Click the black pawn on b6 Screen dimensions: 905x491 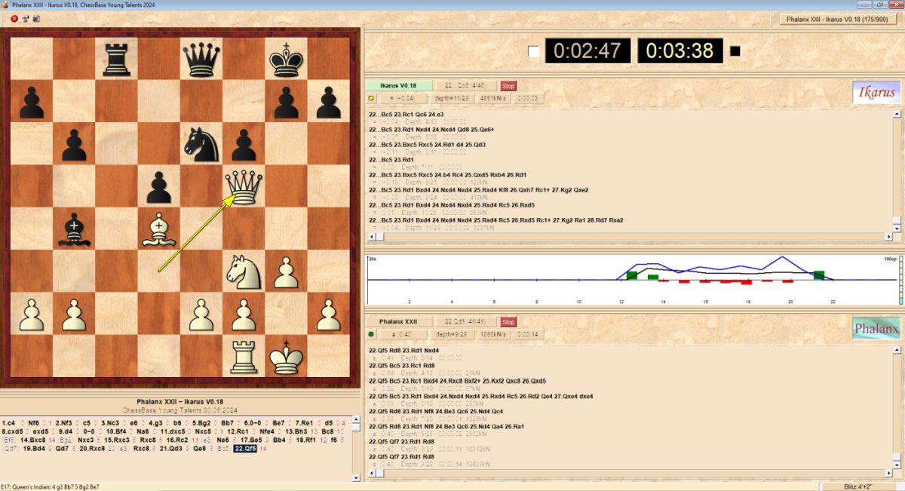(x=74, y=144)
